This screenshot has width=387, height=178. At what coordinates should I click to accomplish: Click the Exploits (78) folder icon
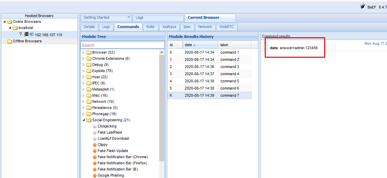pos(88,71)
